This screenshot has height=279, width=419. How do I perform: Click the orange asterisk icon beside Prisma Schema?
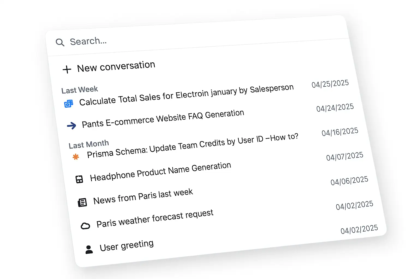coord(76,157)
